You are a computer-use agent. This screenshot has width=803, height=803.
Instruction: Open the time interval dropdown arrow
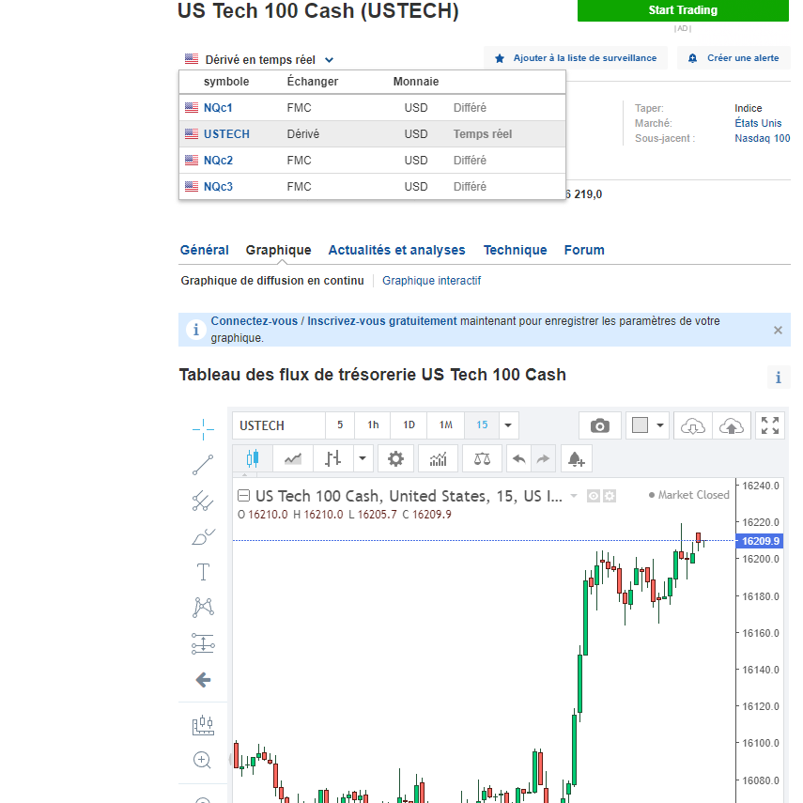tap(508, 425)
